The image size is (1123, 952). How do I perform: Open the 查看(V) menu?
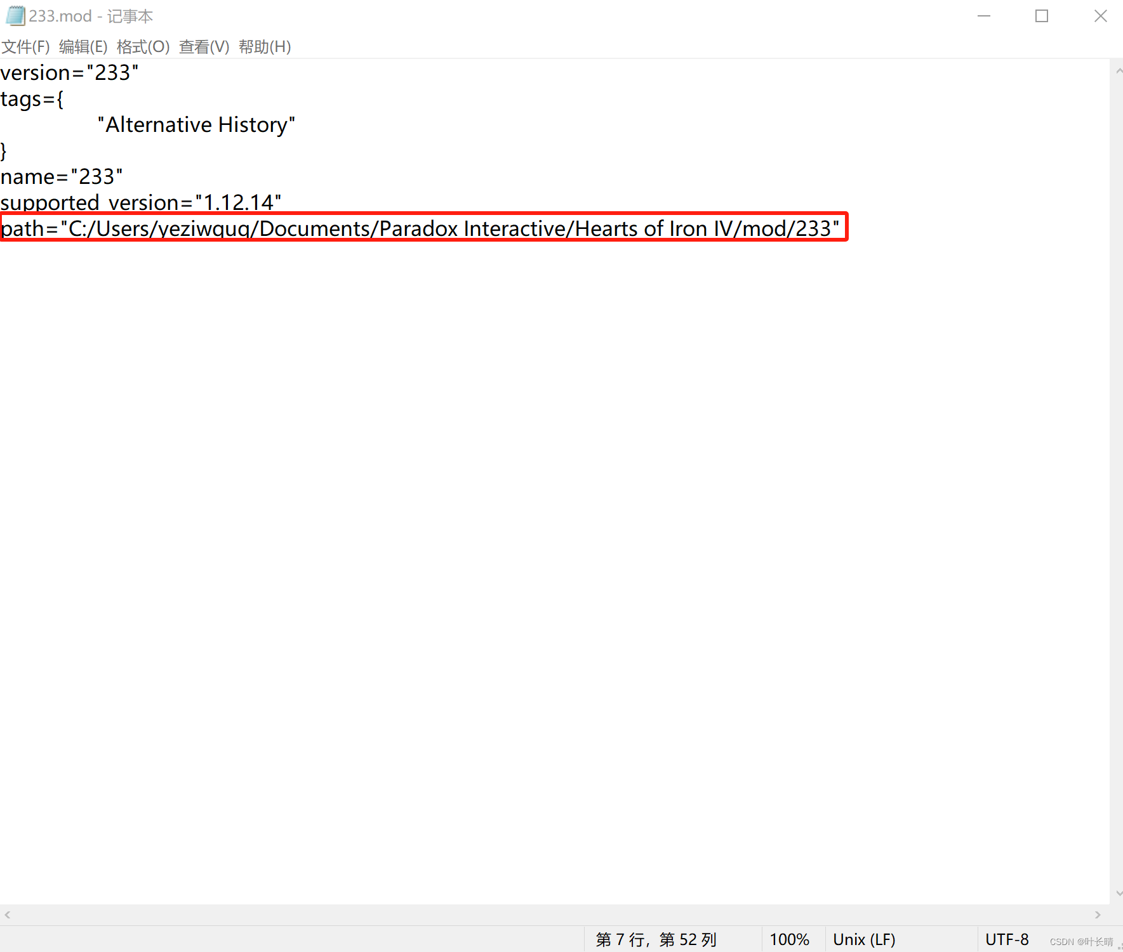[204, 46]
